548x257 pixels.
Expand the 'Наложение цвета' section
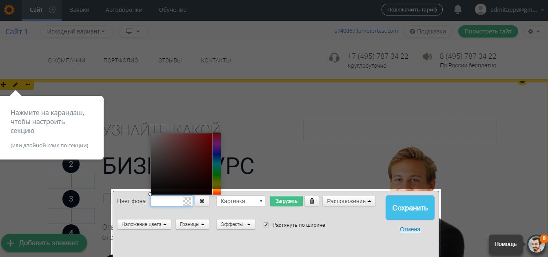(144, 224)
